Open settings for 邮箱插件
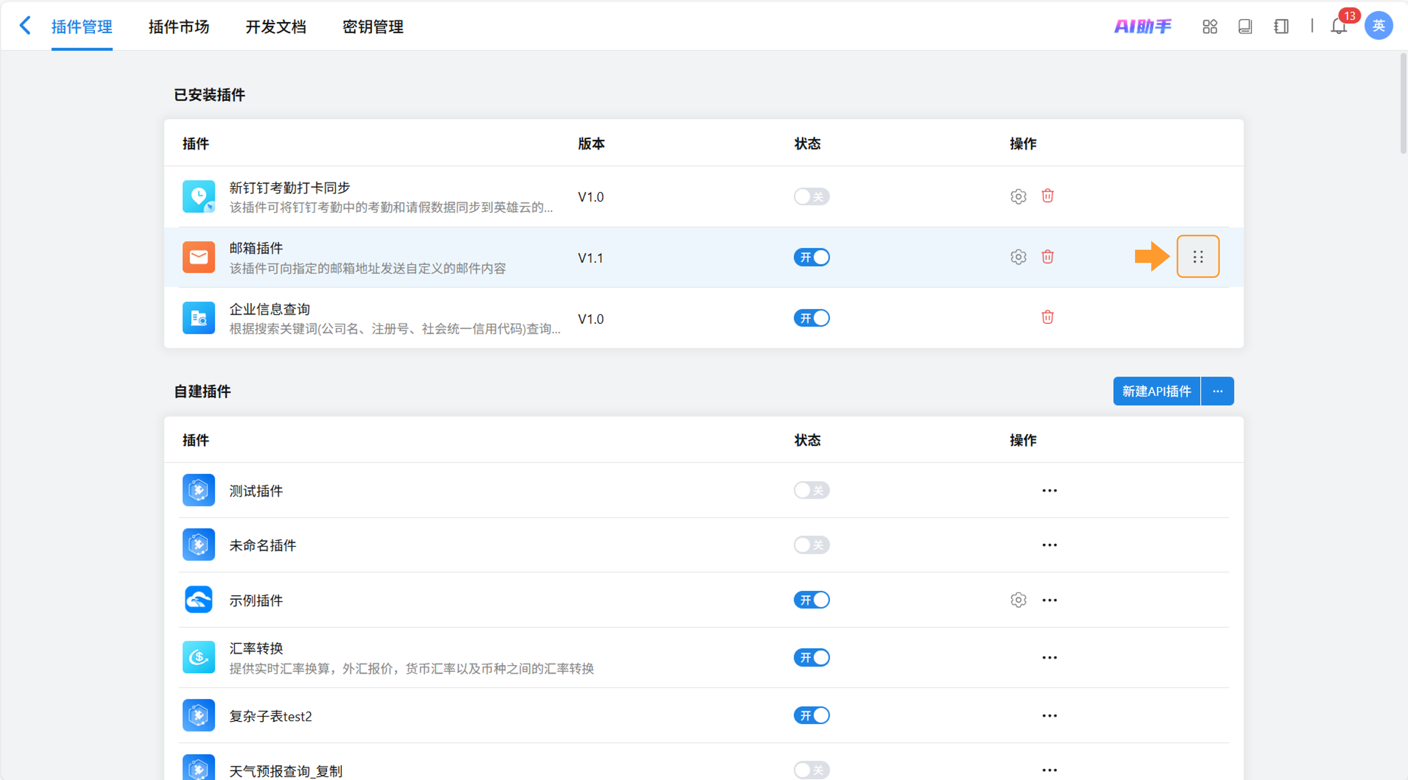Image resolution: width=1408 pixels, height=780 pixels. tap(1018, 257)
